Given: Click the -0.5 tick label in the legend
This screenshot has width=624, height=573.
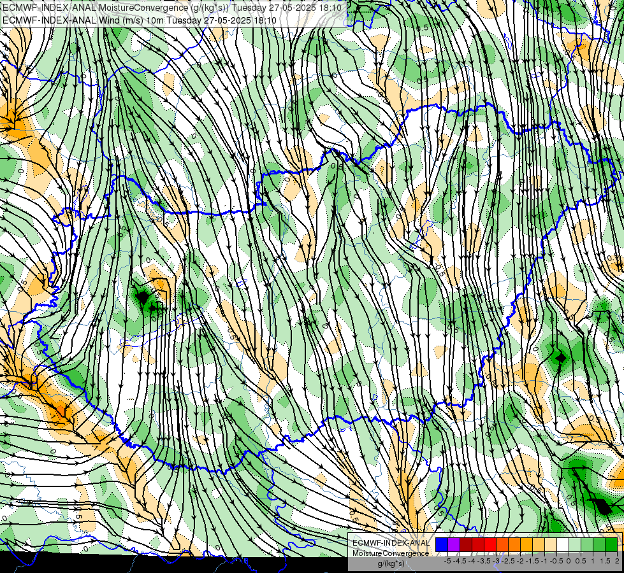Looking at the screenshot, I should 556,561.
